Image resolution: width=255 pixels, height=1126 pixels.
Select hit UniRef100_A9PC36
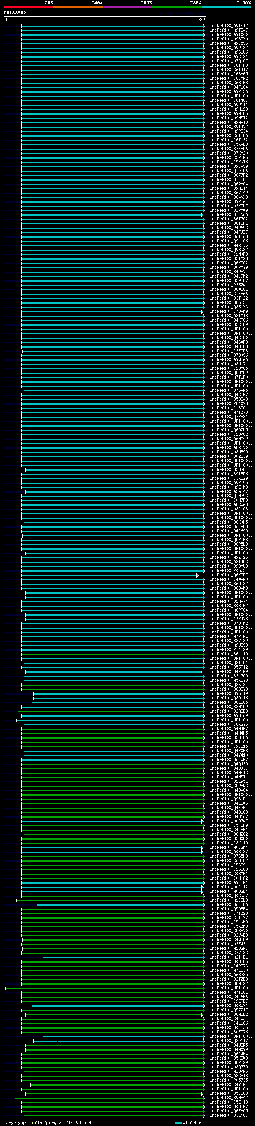(229, 92)
